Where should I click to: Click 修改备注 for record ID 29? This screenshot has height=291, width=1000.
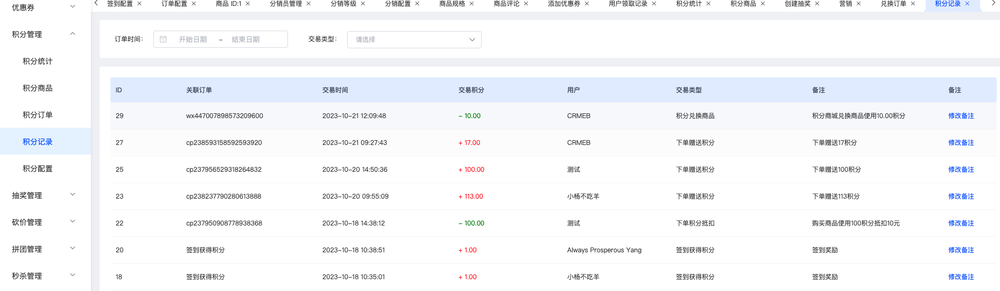(961, 116)
